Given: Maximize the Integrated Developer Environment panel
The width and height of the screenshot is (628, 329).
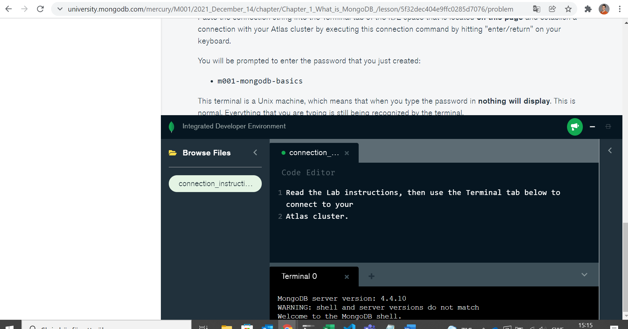Looking at the screenshot, I should [x=608, y=127].
